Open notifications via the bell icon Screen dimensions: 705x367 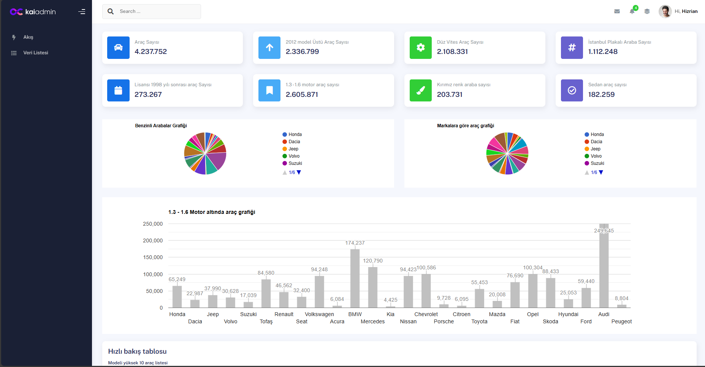(632, 12)
